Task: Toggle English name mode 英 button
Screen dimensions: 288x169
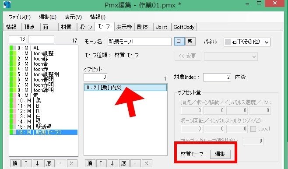Action: [x=190, y=41]
